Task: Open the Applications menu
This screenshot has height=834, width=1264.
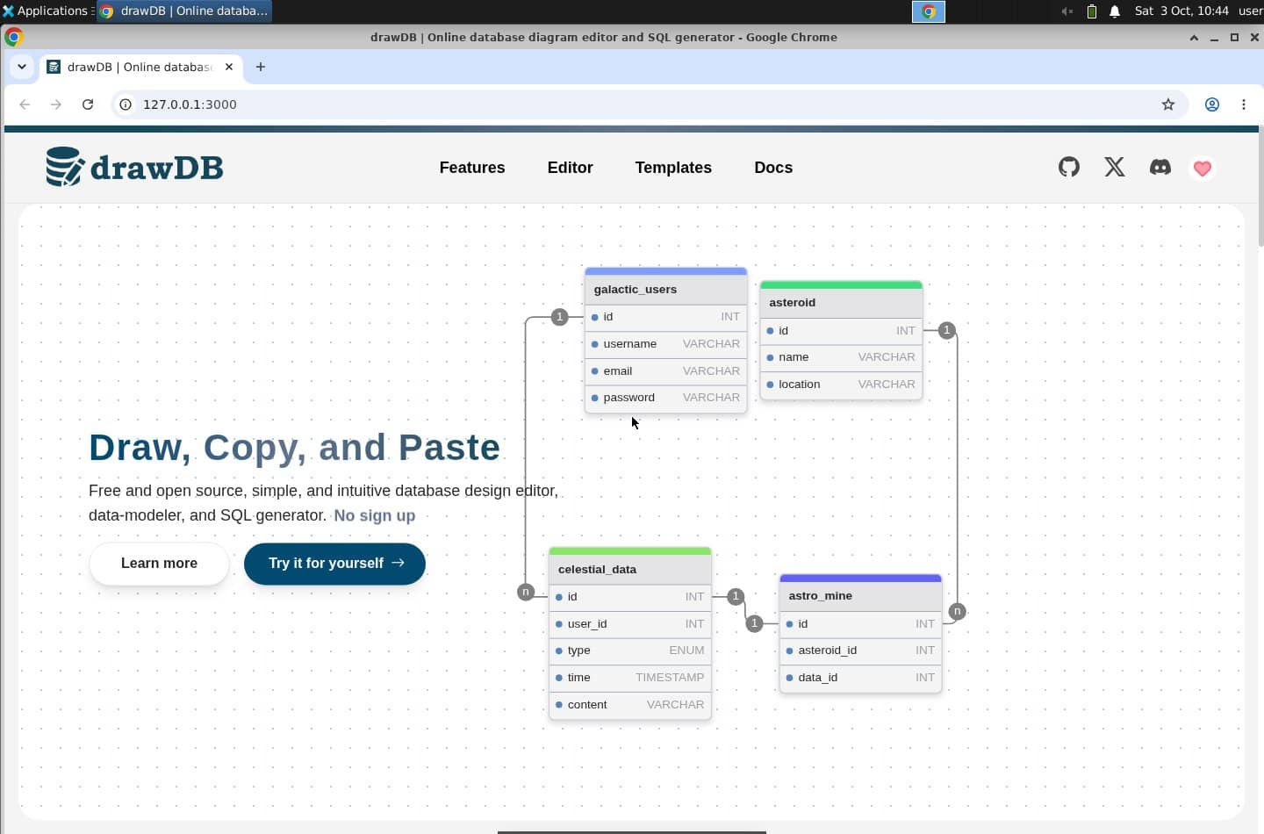Action: 46,11
